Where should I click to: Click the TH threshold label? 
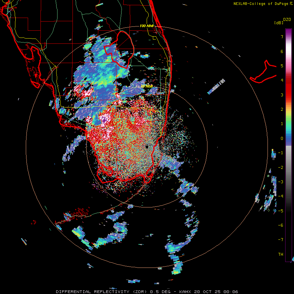[281, 254]
